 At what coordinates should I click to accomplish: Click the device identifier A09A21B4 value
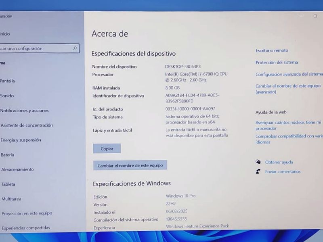[x=192, y=98]
